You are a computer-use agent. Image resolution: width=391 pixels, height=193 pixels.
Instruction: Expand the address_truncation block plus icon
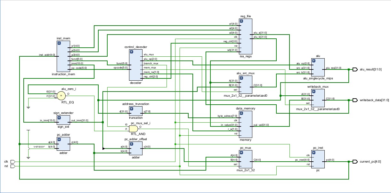click(x=132, y=109)
